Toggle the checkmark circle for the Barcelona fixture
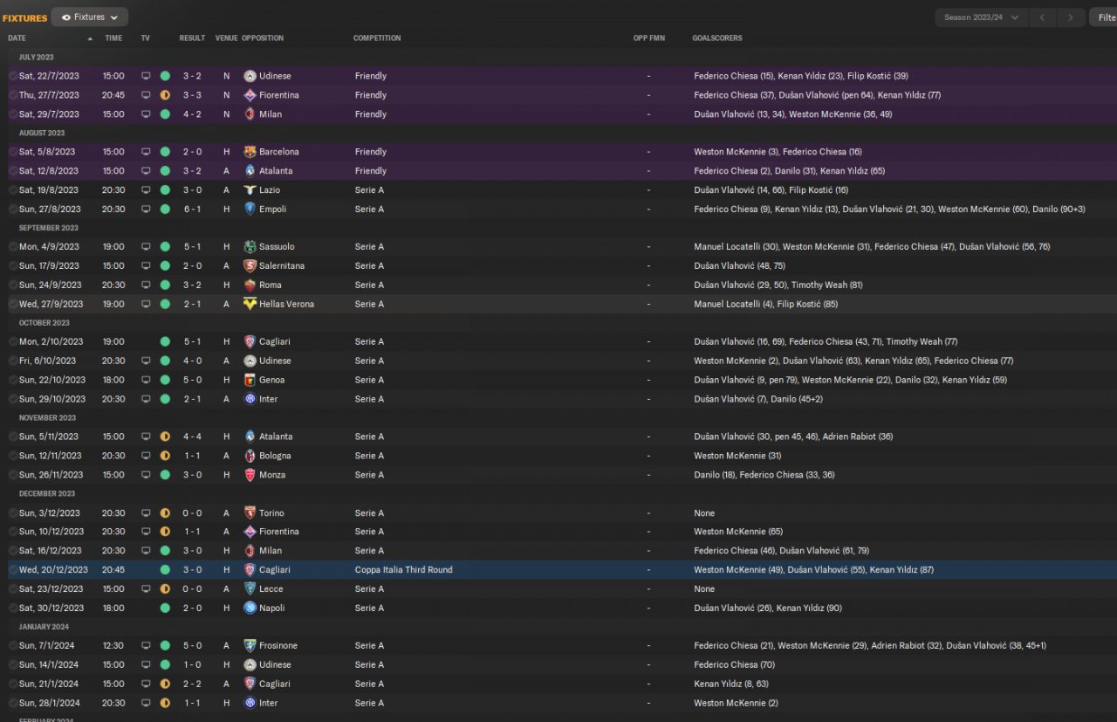Image resolution: width=1117 pixels, height=722 pixels. coord(13,152)
